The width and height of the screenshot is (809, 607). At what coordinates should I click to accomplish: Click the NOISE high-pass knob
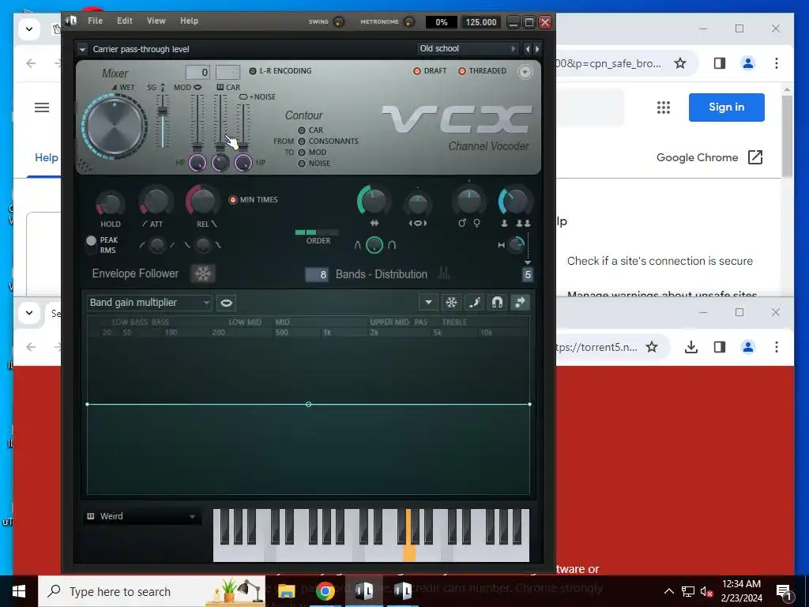(243, 163)
